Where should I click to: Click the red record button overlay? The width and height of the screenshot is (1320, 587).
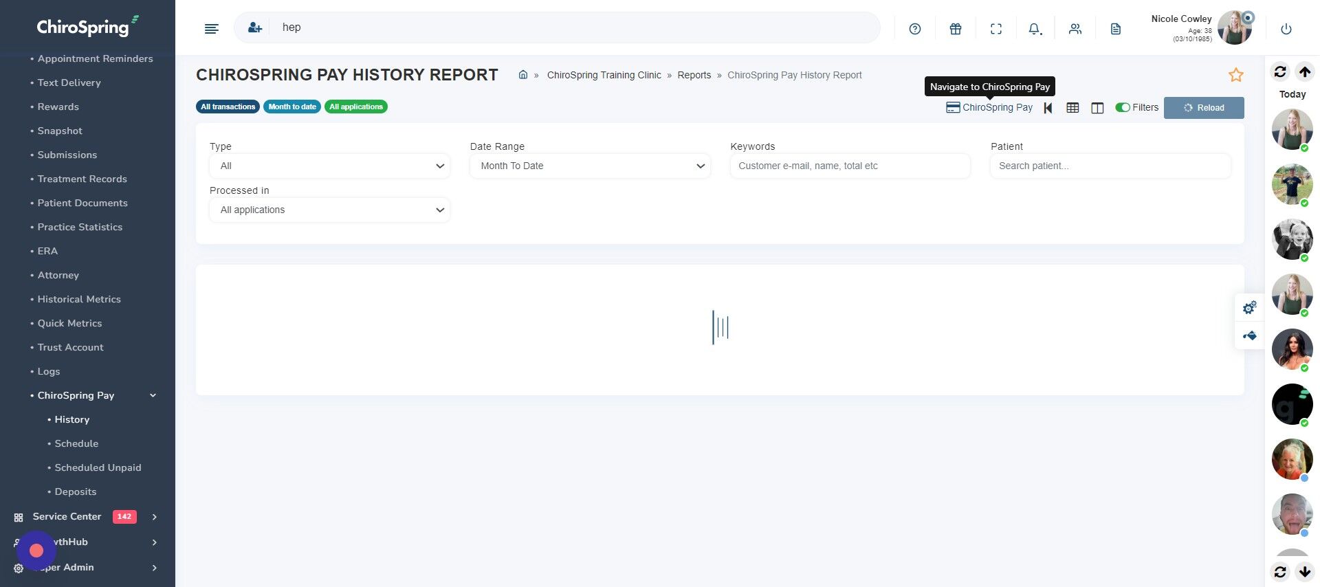tap(36, 550)
